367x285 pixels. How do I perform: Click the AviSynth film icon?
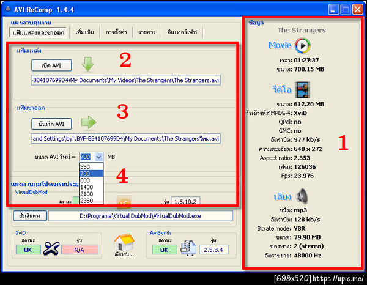(x=188, y=248)
